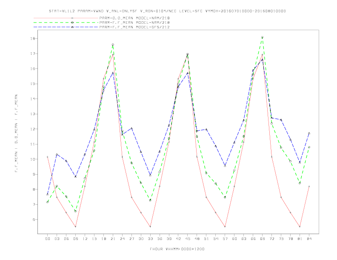Click x-axis tick label 00
Viewport: 337px width, 260px height.
click(x=48, y=239)
